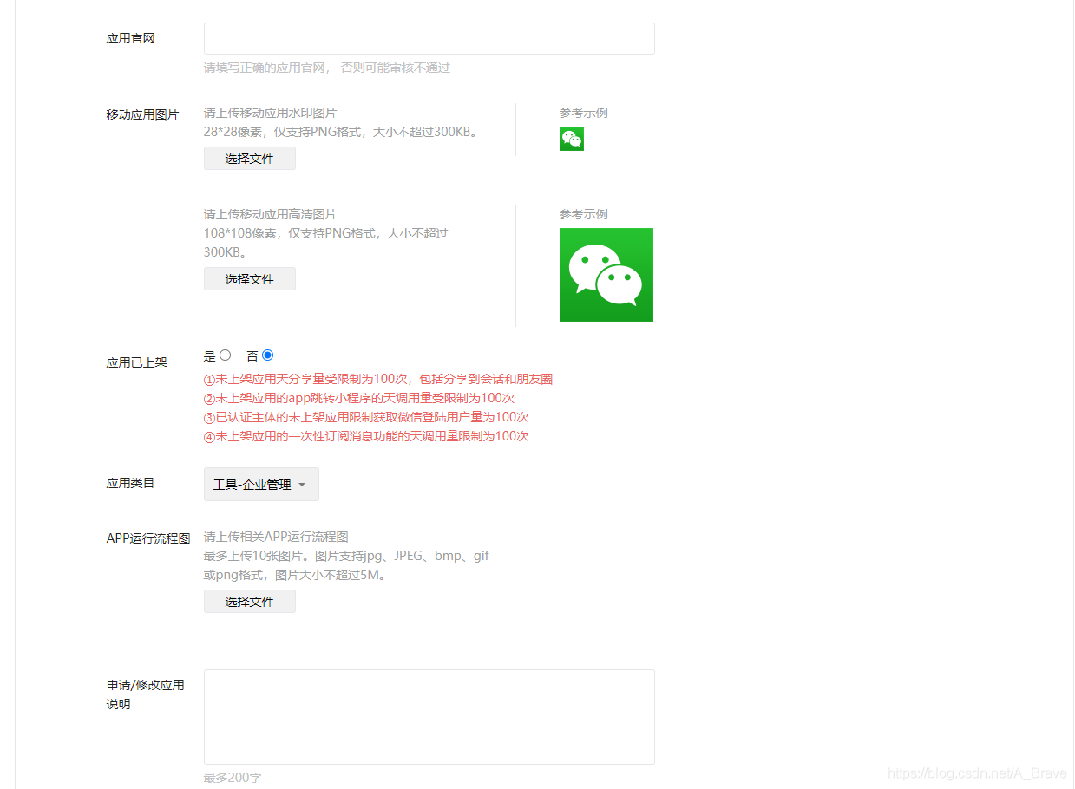Click into the 申请/修改应用说明 text area

click(x=429, y=717)
